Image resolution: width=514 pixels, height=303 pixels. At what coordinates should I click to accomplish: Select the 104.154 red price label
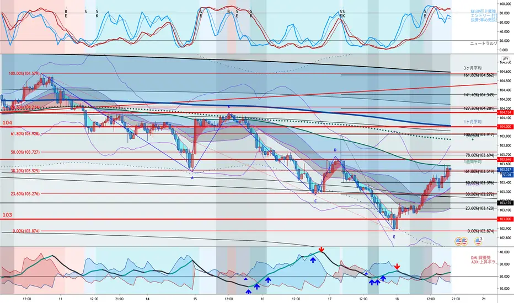click(x=505, y=112)
